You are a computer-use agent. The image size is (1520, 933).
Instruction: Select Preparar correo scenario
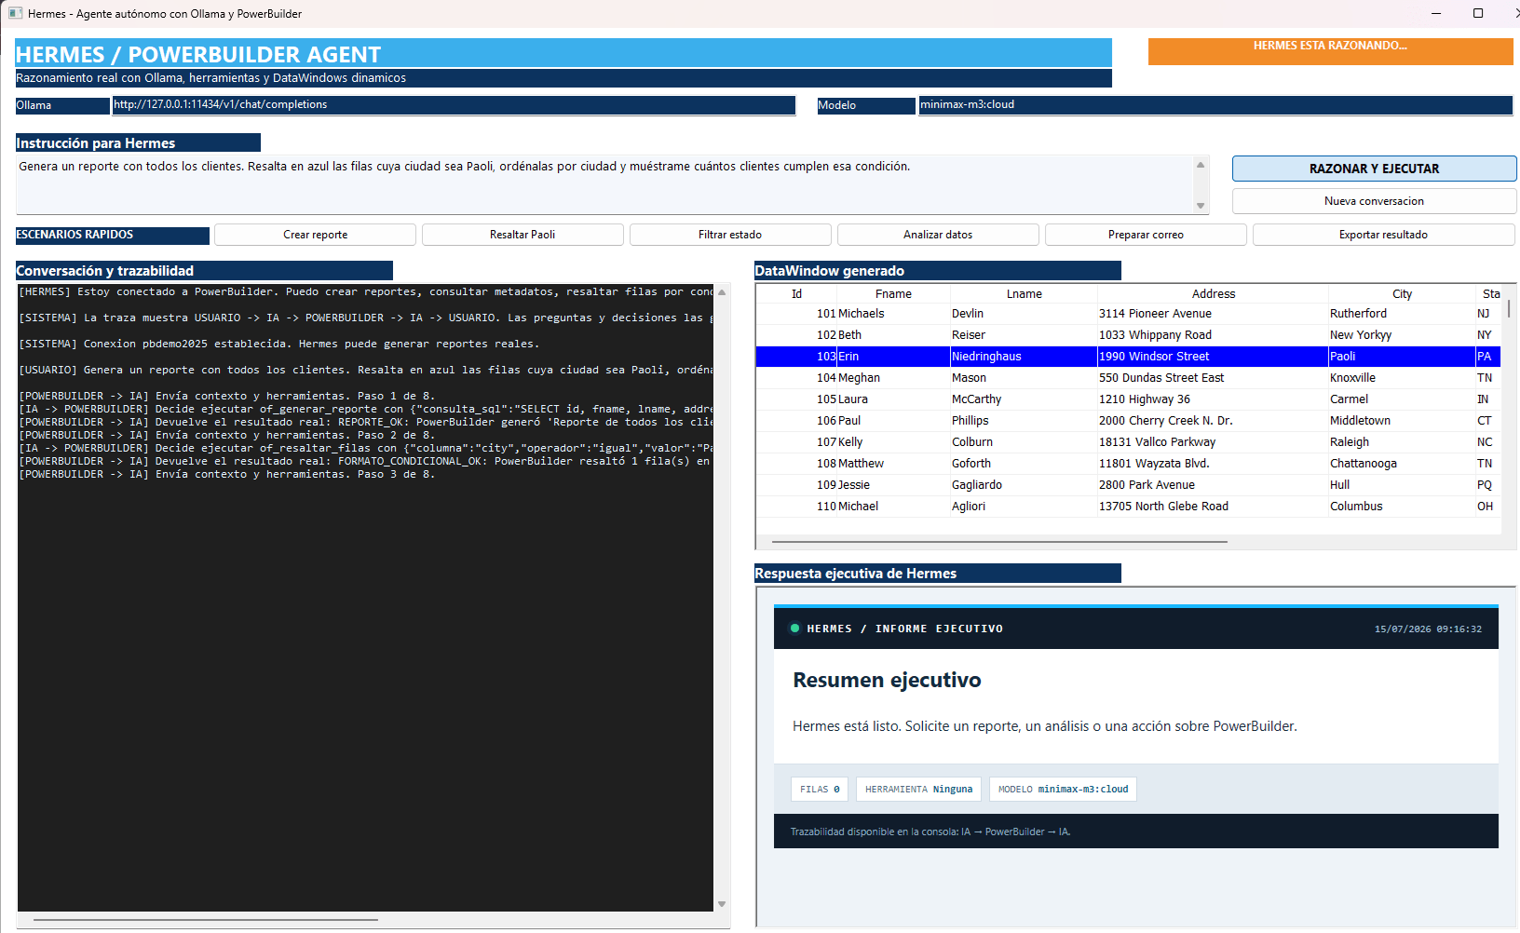1146,235
